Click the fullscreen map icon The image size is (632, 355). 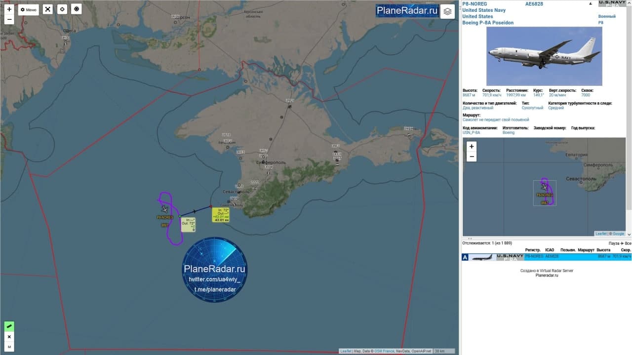47,9
